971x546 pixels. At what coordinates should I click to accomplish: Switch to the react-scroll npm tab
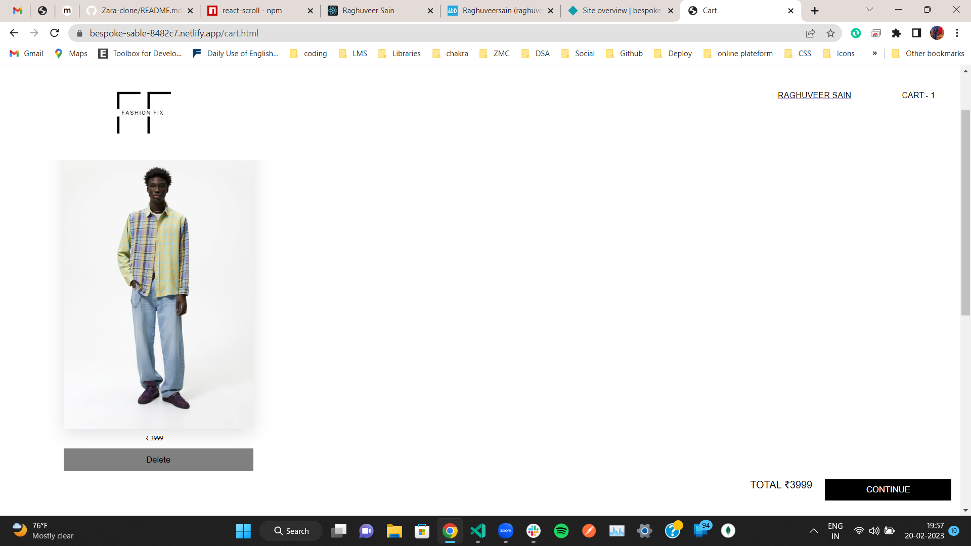point(252,11)
